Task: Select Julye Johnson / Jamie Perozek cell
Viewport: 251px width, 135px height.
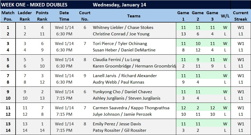Action: pyautogui.click(x=122, y=114)
